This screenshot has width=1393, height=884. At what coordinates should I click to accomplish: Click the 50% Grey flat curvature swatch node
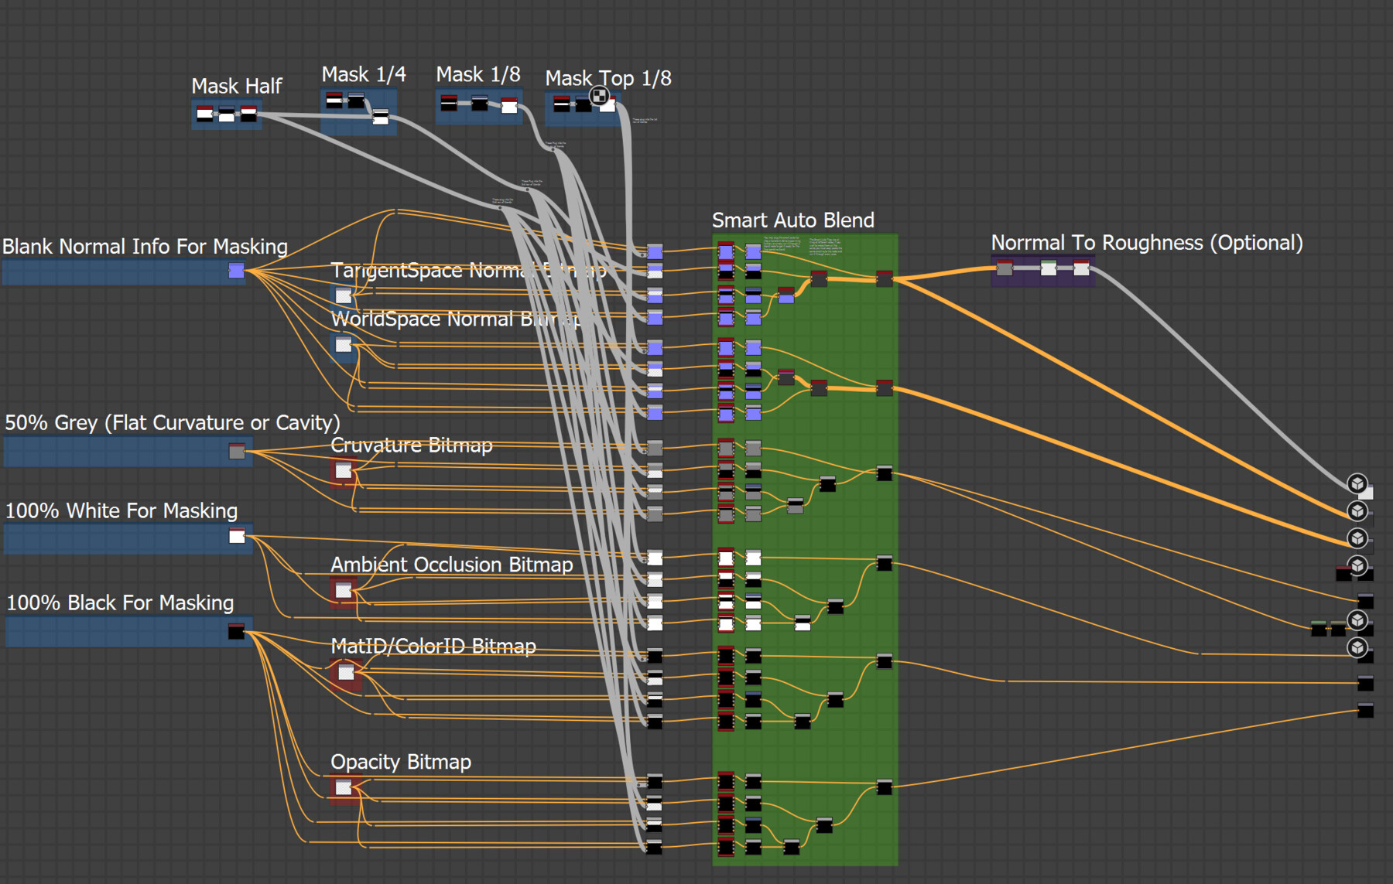[x=238, y=451]
